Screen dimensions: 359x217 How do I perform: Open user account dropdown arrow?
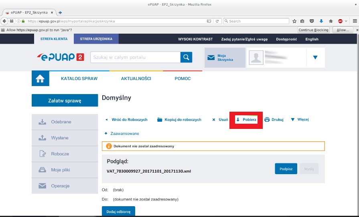(x=315, y=58)
